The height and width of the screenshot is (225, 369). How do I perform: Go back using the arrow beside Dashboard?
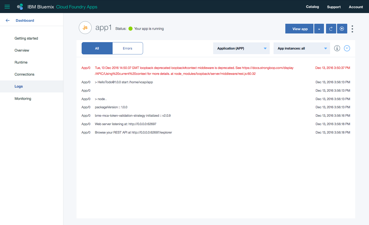click(x=8, y=20)
